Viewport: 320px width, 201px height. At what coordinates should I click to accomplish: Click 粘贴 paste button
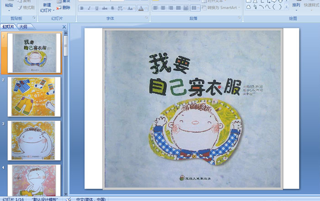coord(9,6)
